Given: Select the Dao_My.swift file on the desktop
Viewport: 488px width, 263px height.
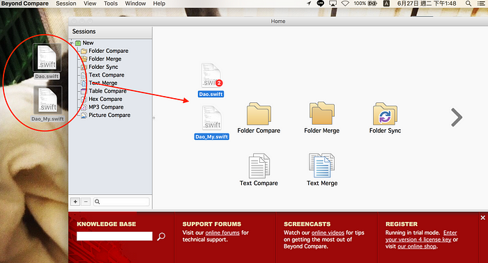Looking at the screenshot, I should click(47, 104).
